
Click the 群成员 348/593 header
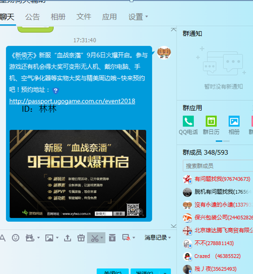(x=205, y=153)
